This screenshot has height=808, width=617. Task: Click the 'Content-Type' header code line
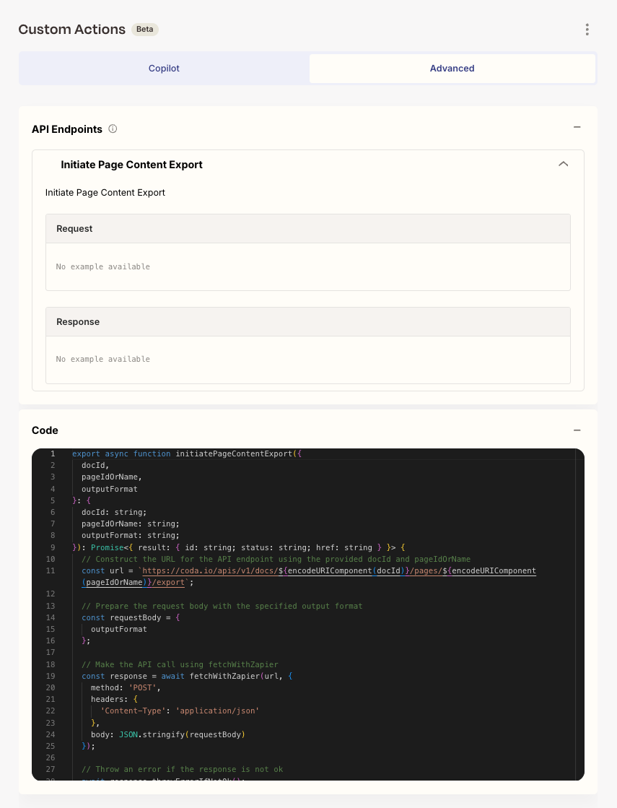180,711
